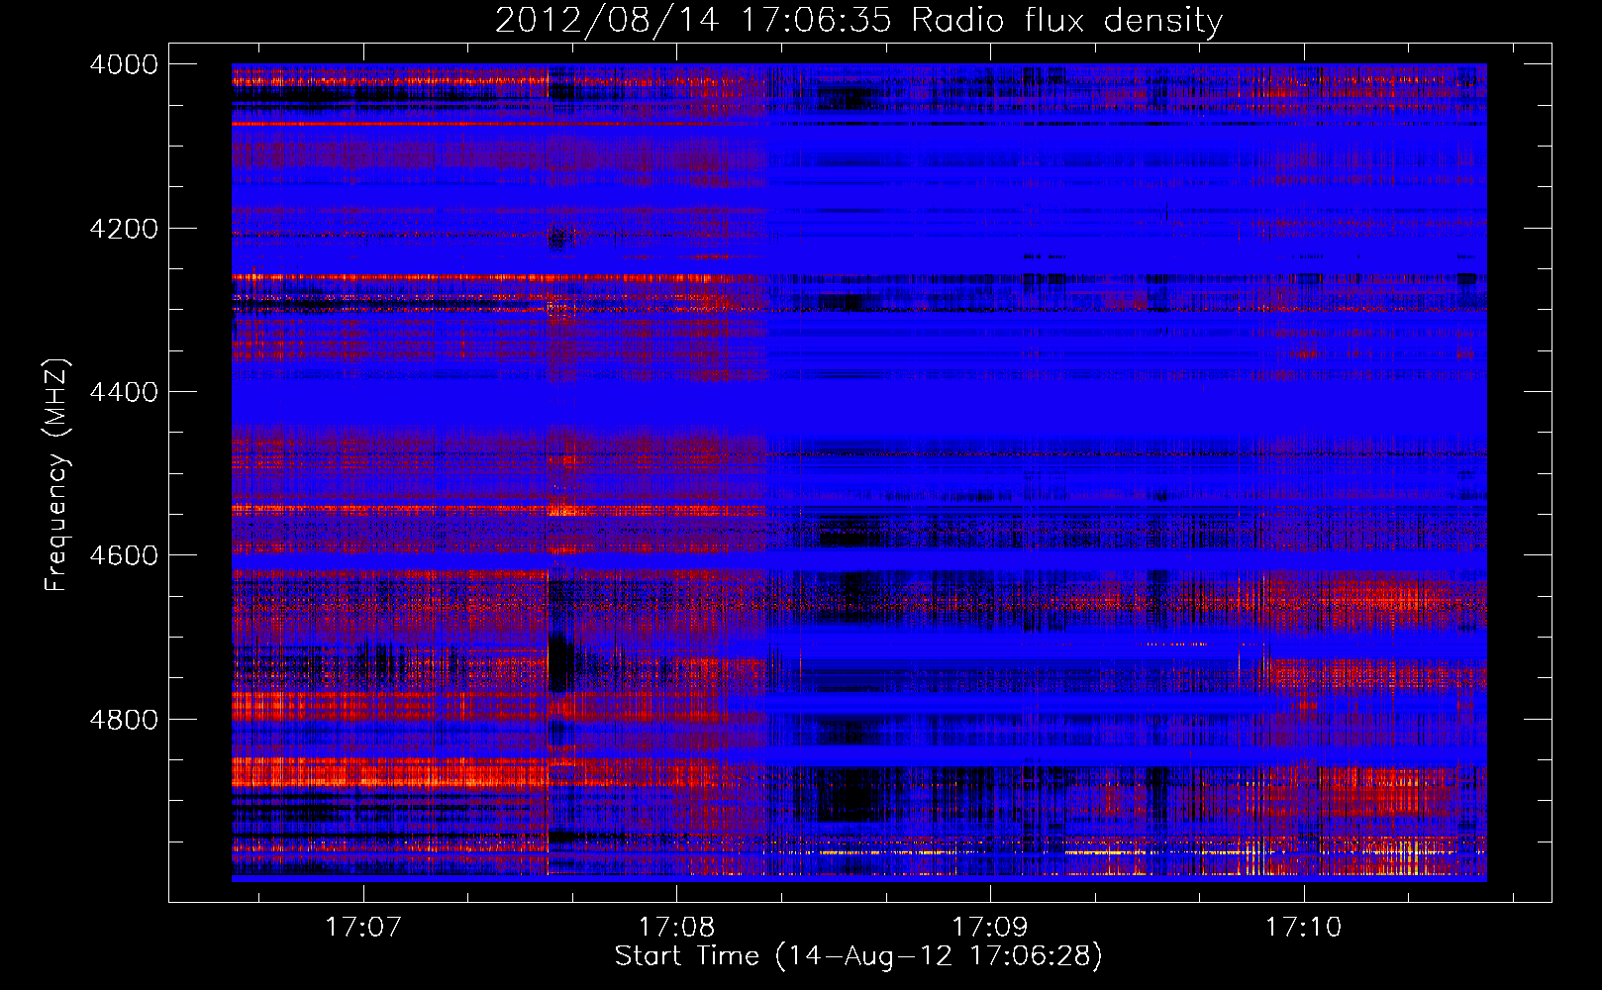Click the '4200' frequency axis label
The image size is (1602, 990).
pyautogui.click(x=124, y=229)
